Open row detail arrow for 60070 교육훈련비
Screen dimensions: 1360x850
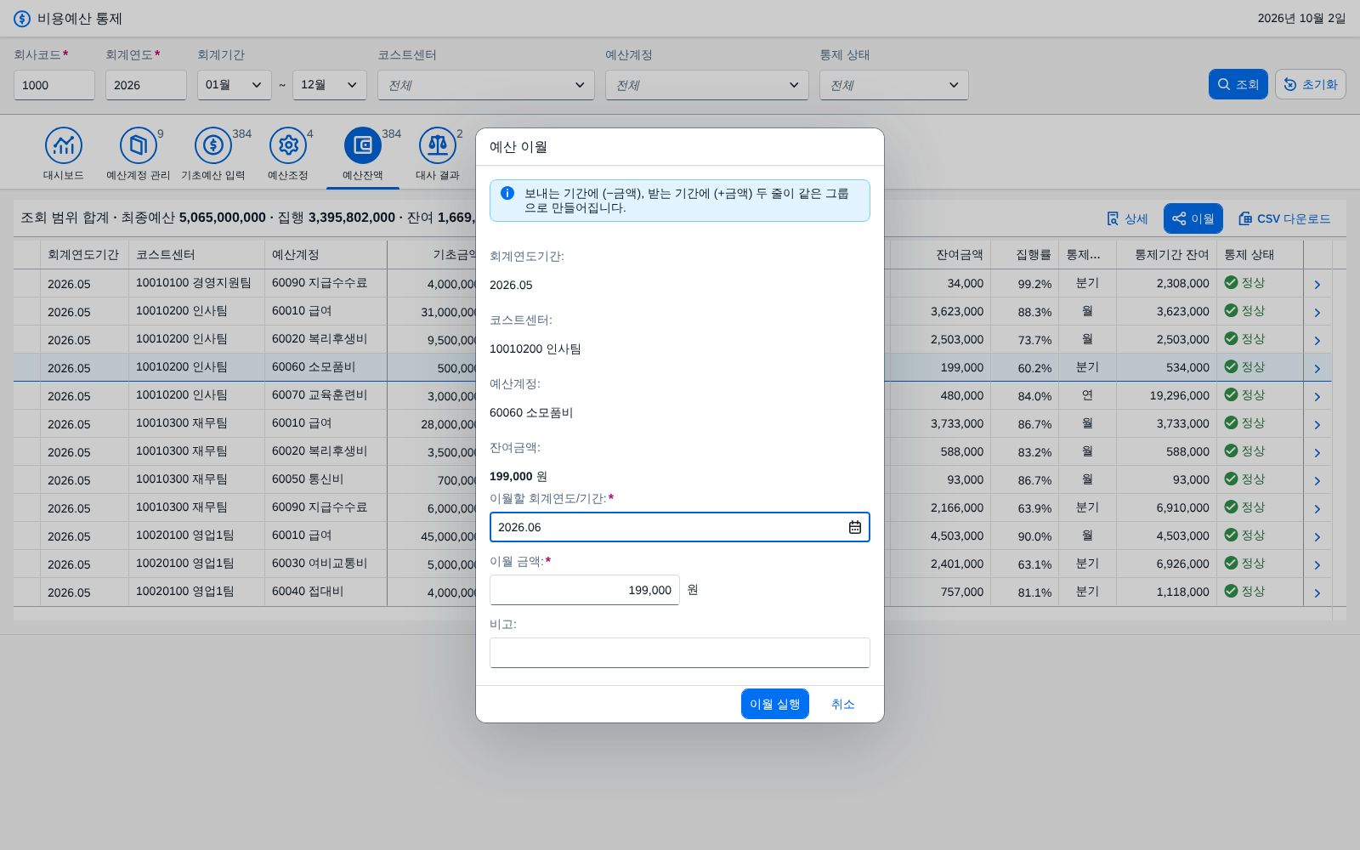1317,396
